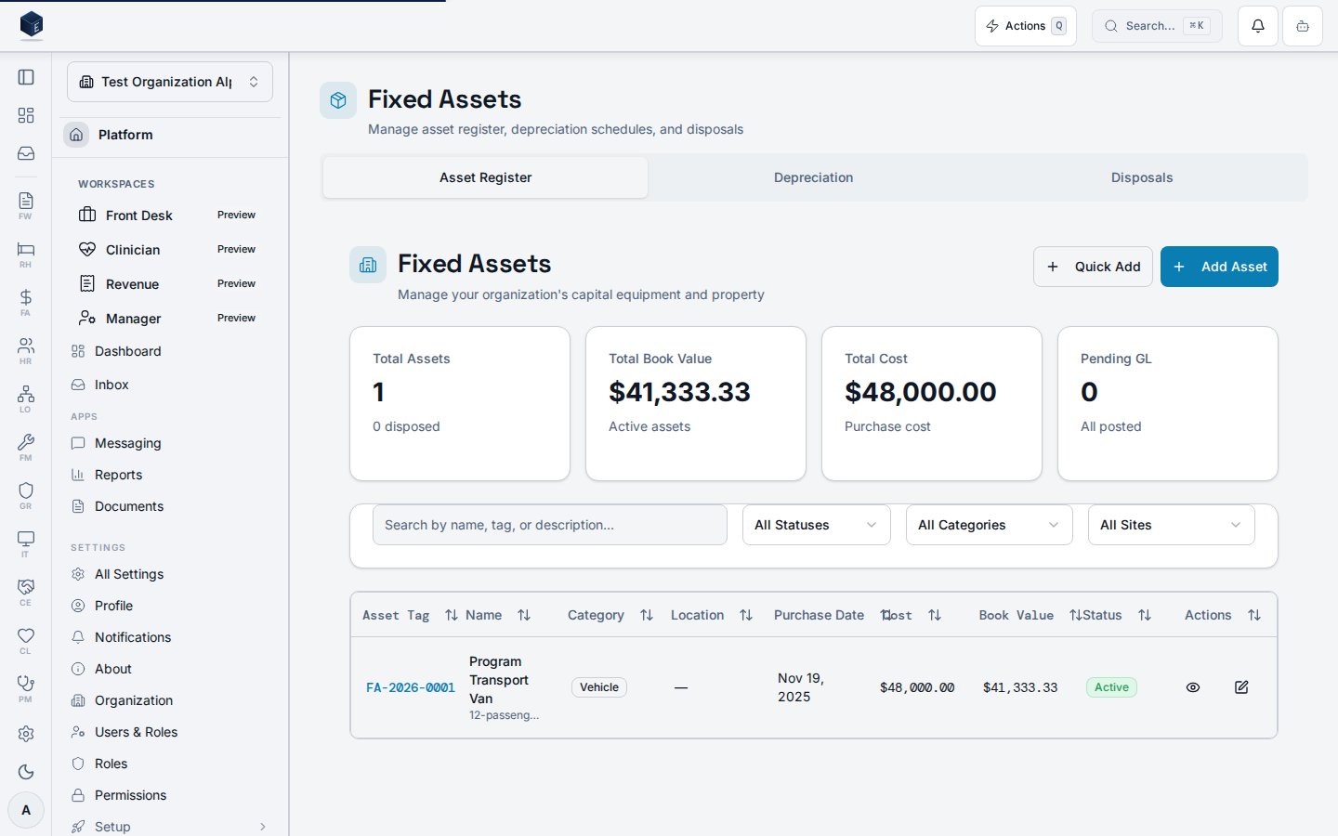
Task: Click the asset search field
Action: (549, 525)
